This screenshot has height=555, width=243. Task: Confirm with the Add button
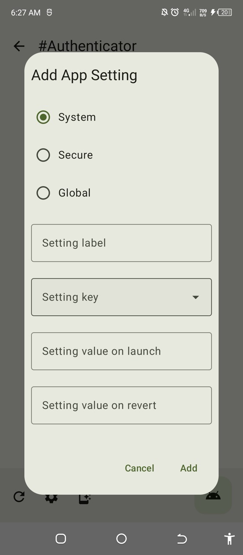click(189, 468)
